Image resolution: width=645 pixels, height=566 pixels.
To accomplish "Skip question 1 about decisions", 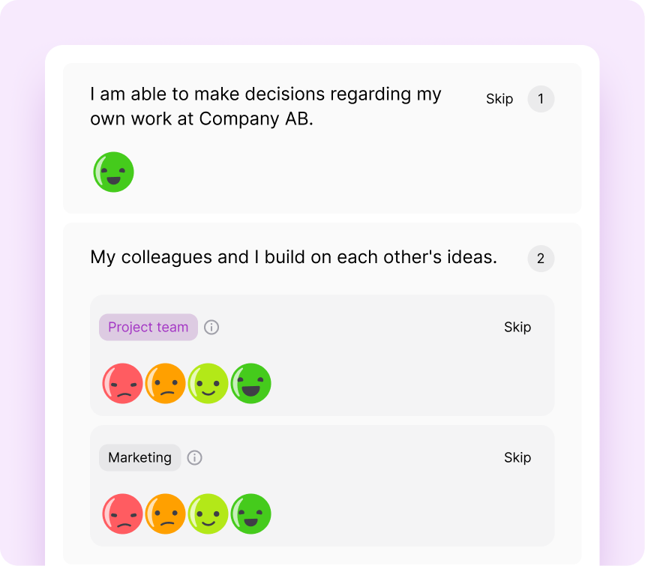I will [x=499, y=99].
